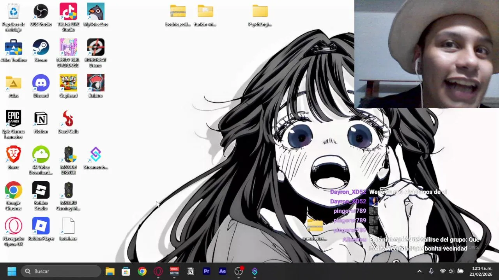
Task: Select the Navegador Opera GX icon
Action: [x=13, y=232]
